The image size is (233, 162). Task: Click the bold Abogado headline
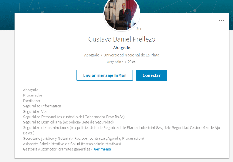[x=122, y=48]
